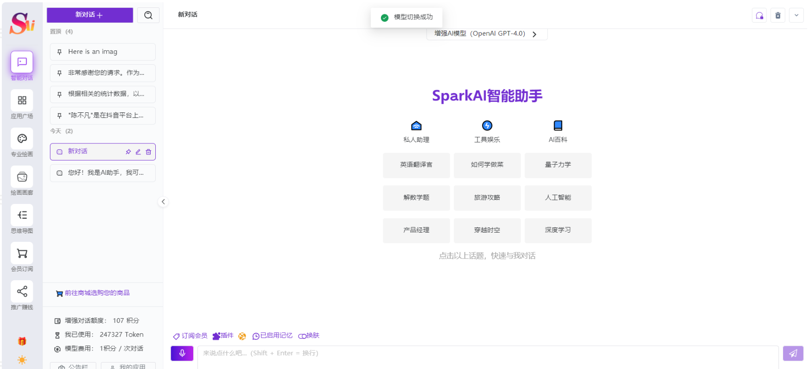Click the microphone voice input button

[x=182, y=353]
